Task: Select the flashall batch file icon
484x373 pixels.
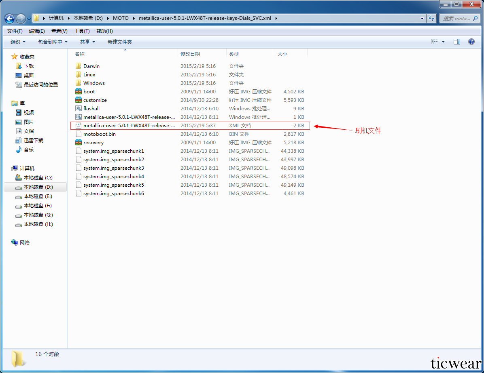Action: tap(79, 109)
